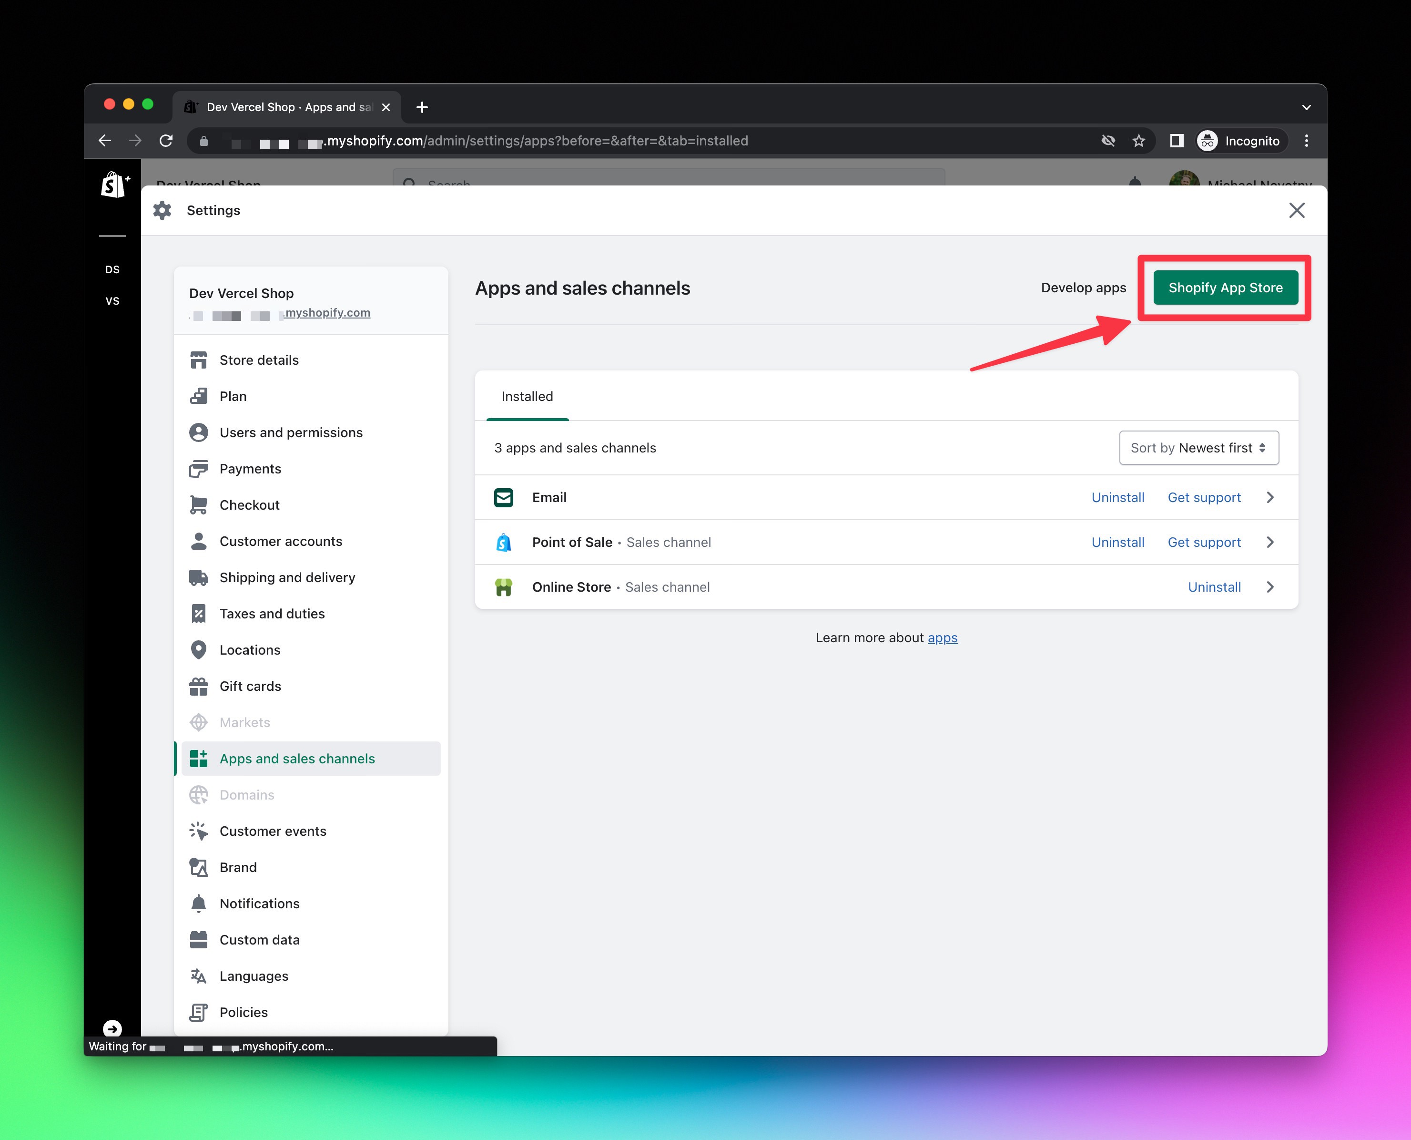Click the Languages translate icon

[x=198, y=976]
